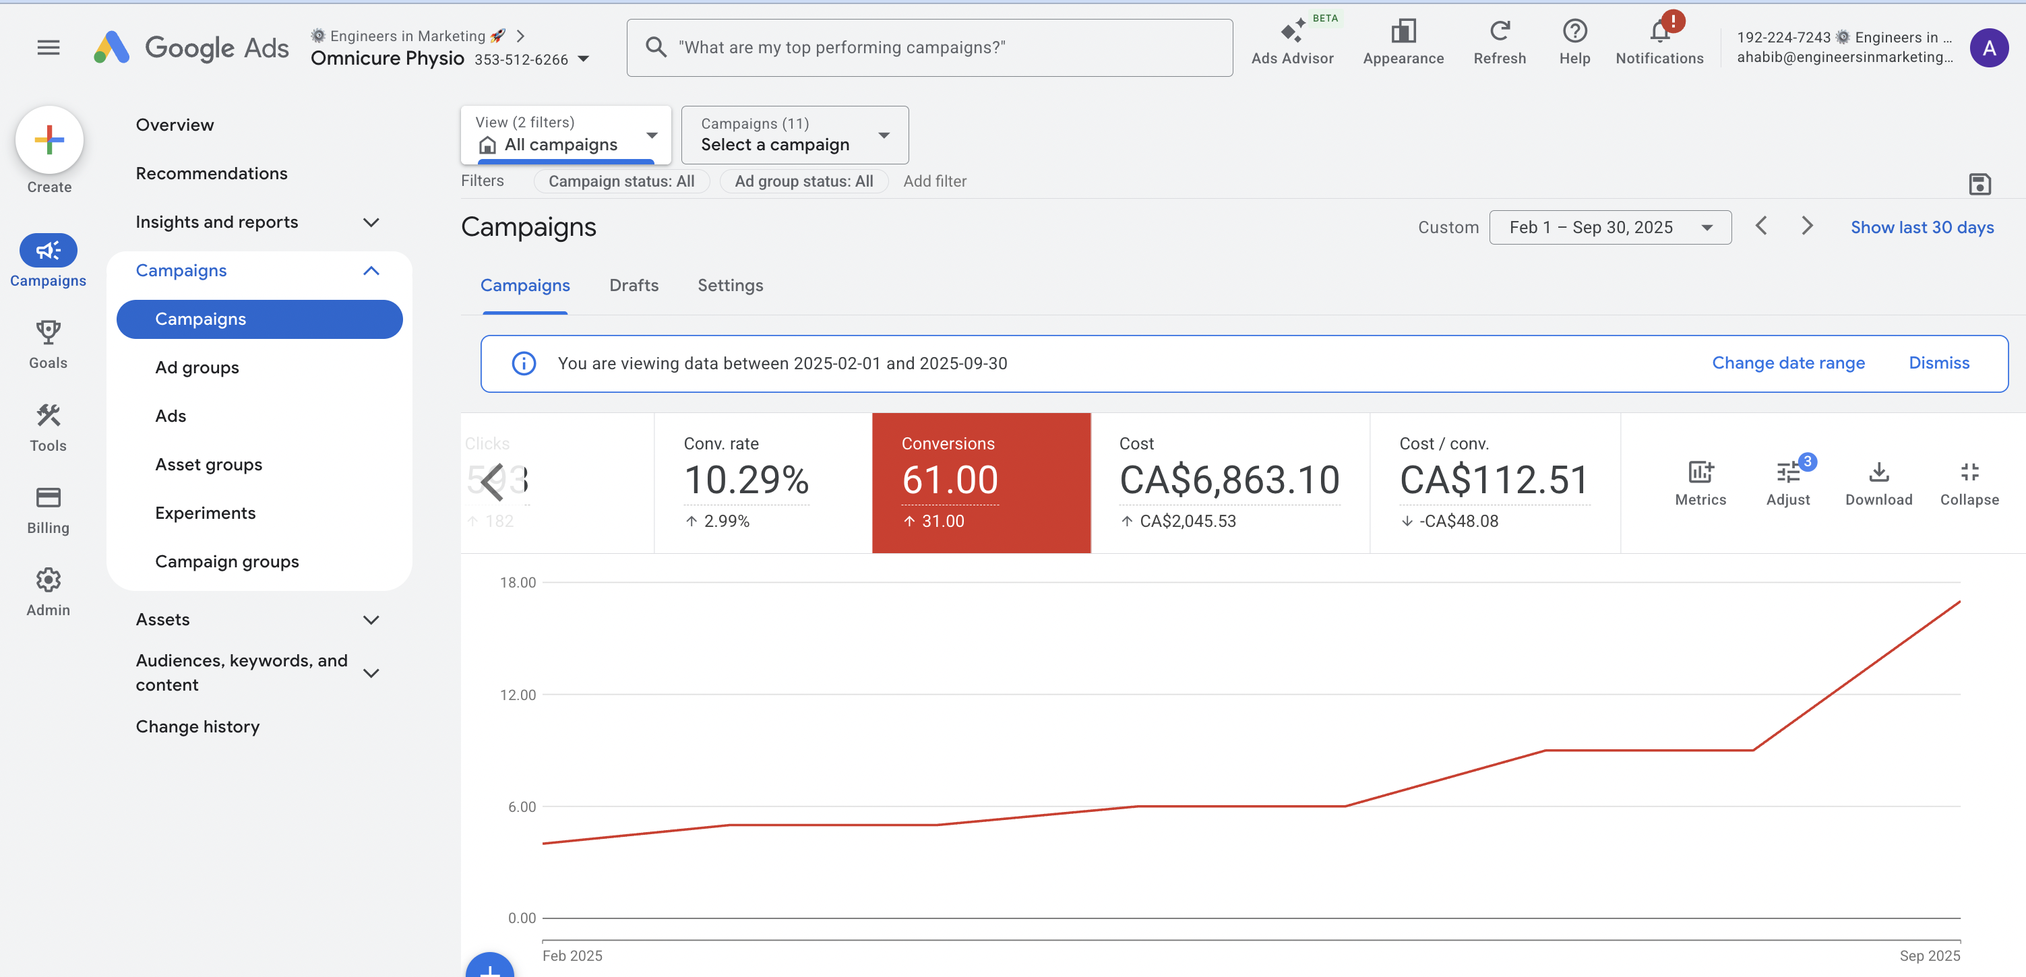Click the Create plus button
Image resolution: width=2026 pixels, height=977 pixels.
(x=50, y=140)
